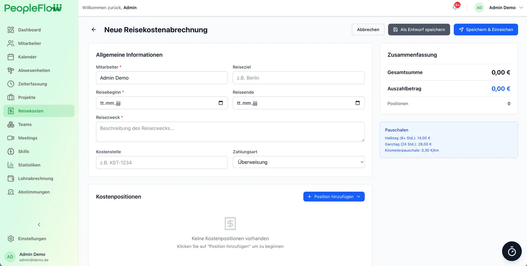
Task: Open the Lohnabrechnung page
Action: point(39,178)
